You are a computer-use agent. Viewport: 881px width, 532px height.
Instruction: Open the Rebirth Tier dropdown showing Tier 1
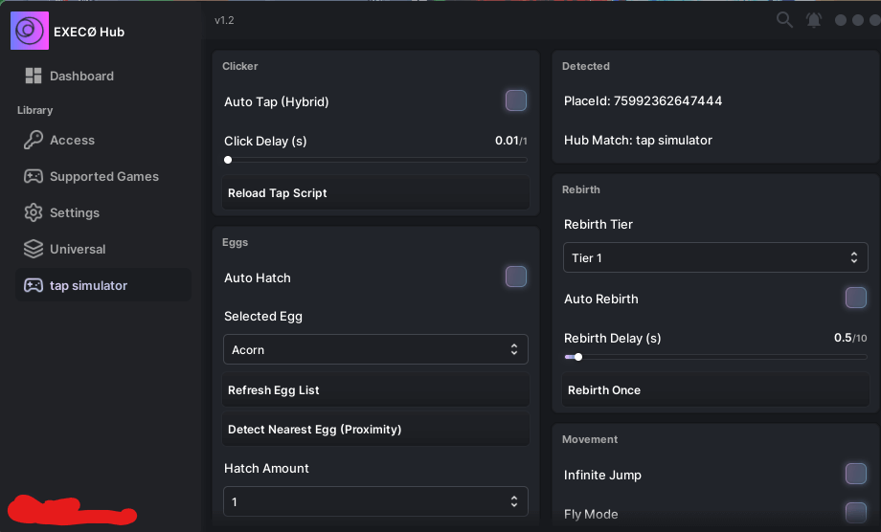click(x=715, y=257)
